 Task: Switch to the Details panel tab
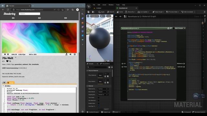[91, 64]
